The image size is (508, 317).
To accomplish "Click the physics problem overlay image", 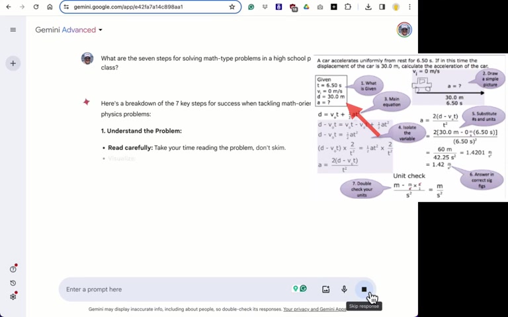I will [x=411, y=127].
